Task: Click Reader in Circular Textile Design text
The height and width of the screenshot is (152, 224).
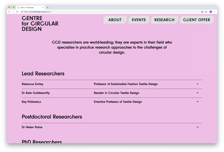Action: (116, 93)
